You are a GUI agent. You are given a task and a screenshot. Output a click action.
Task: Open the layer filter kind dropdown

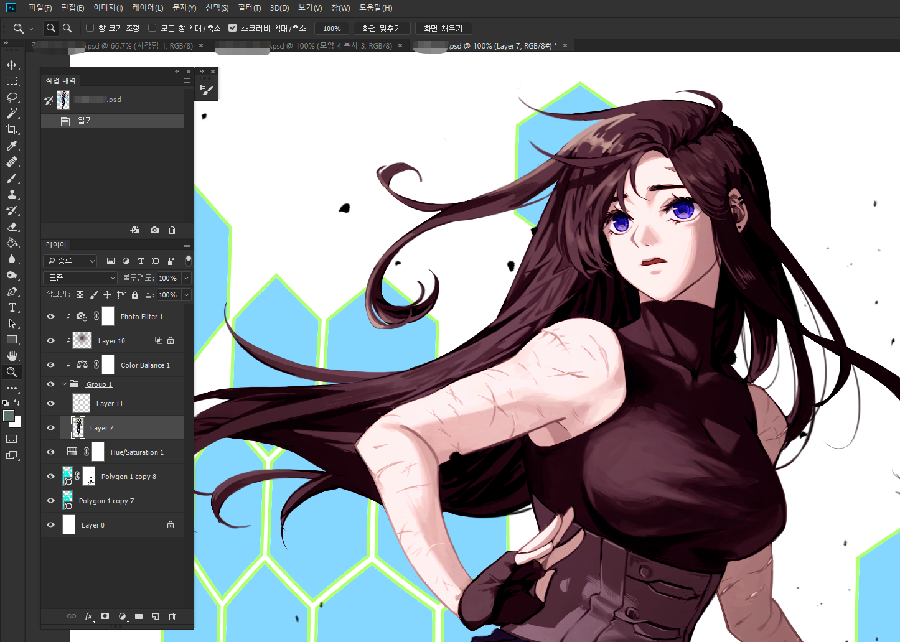70,261
